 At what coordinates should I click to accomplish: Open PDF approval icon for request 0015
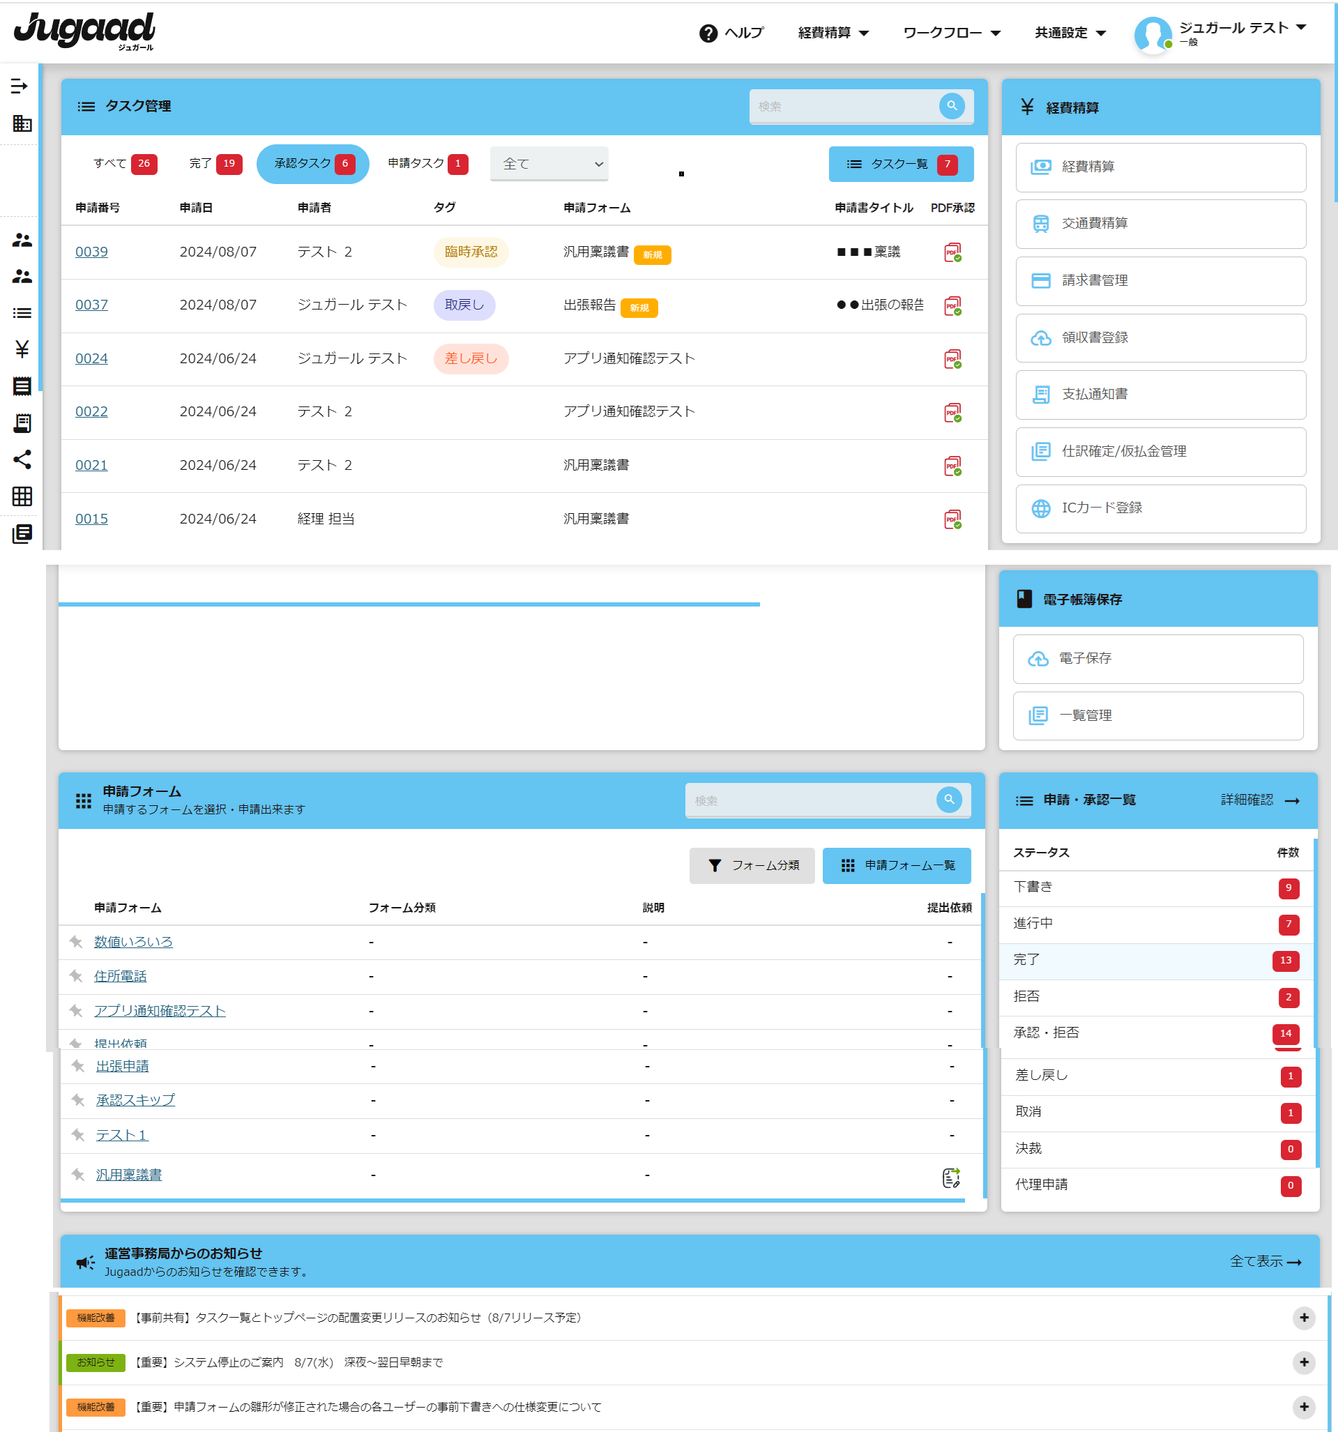[x=952, y=520]
